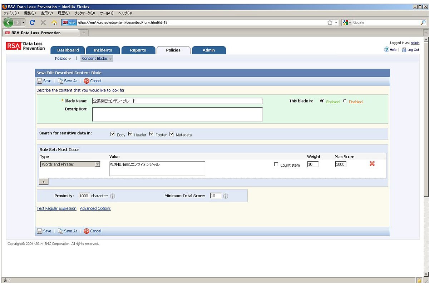
Task: Bookmark this page with the star icon
Action: [x=330, y=23]
